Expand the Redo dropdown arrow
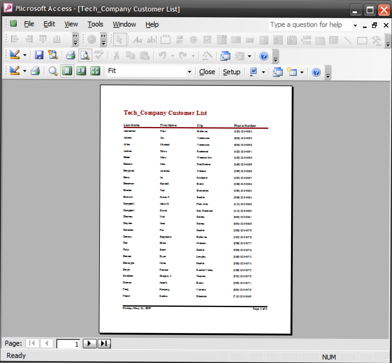This screenshot has width=392, height=363. (193, 56)
